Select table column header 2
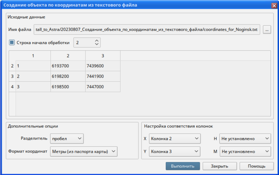The width and height of the screenshot is (279, 175). point(68,56)
